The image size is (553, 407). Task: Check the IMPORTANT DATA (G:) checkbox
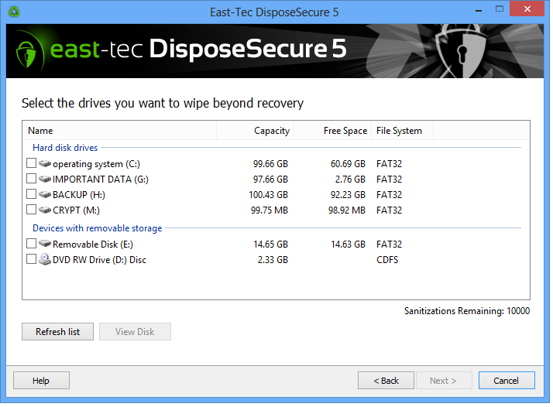[32, 179]
